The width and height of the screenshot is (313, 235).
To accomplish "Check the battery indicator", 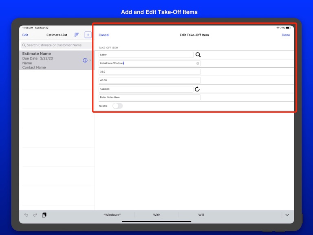I will [x=288, y=28].
